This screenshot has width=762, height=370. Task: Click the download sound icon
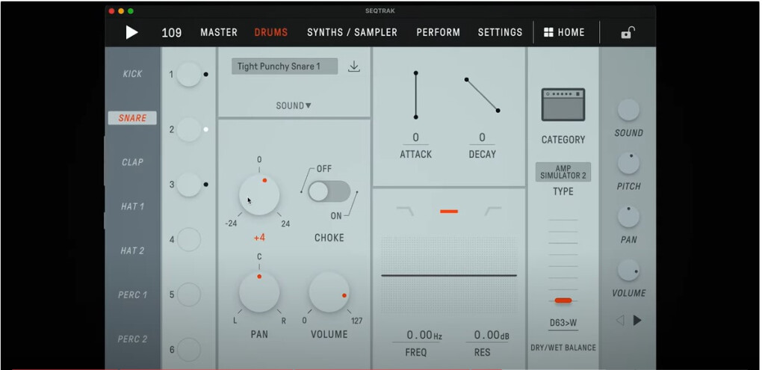[x=354, y=67]
